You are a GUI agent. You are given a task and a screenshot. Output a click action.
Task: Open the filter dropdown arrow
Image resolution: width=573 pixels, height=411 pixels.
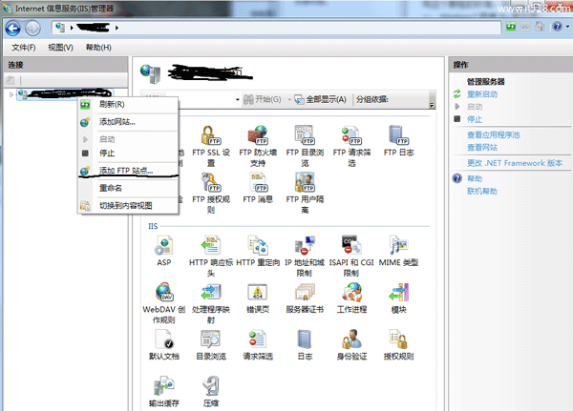(x=237, y=99)
